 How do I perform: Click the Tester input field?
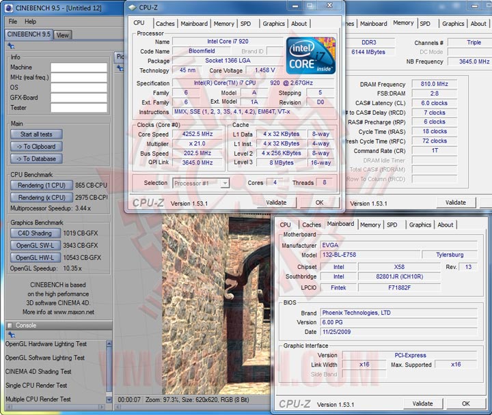pos(79,108)
